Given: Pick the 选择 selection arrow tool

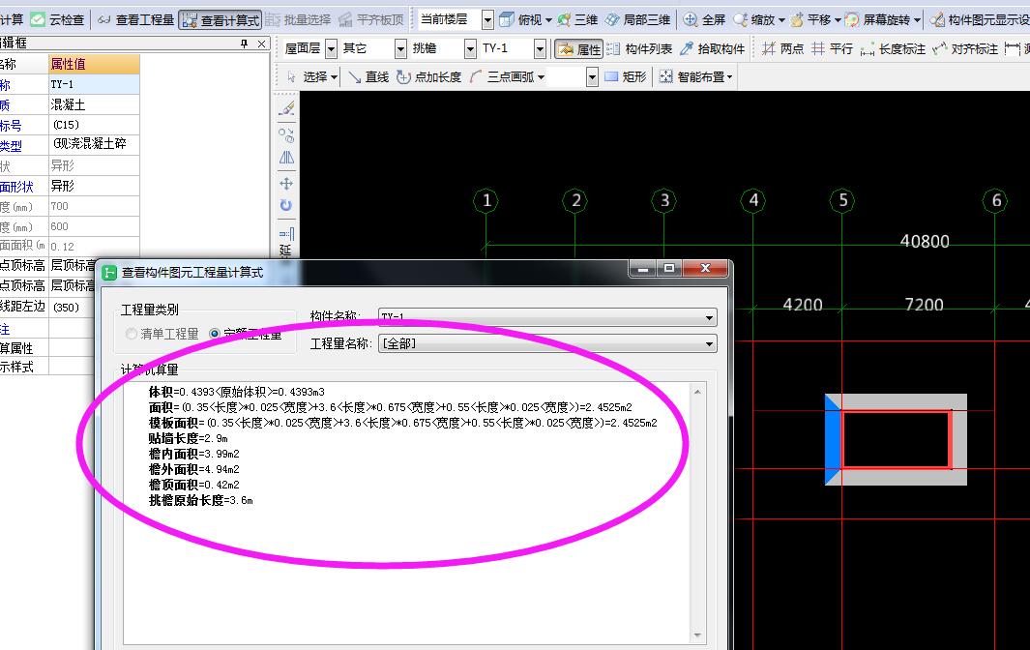Looking at the screenshot, I should (x=311, y=76).
